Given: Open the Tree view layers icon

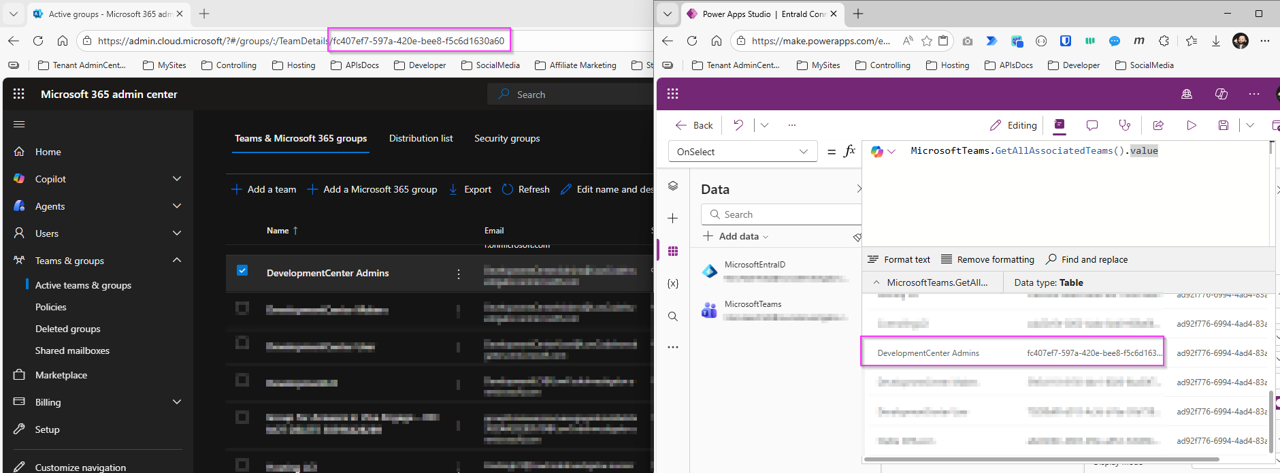Looking at the screenshot, I should (x=673, y=186).
